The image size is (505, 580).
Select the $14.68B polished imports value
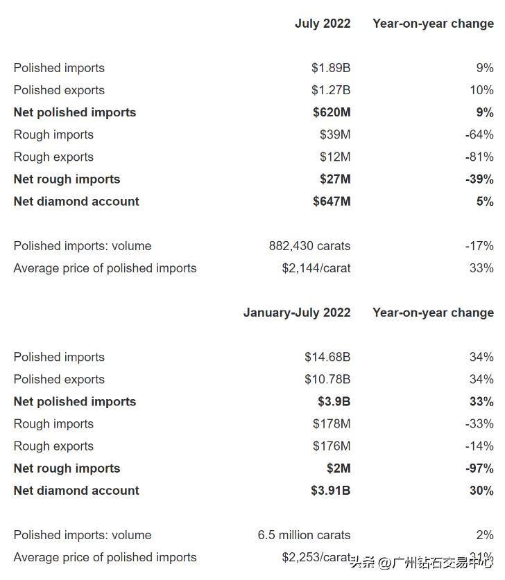click(x=327, y=357)
